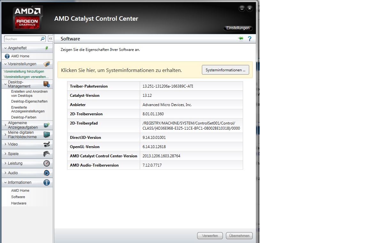Click the Meine digitalen Flachbildschirme monitor icon
Viewport: 368px width, 243px height.
(47, 135)
